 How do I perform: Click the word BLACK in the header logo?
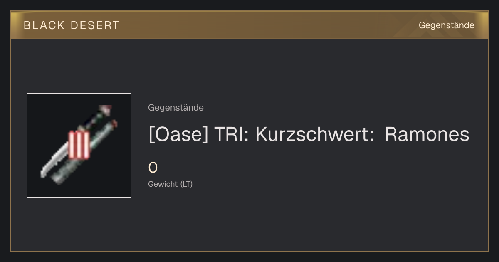coord(44,25)
